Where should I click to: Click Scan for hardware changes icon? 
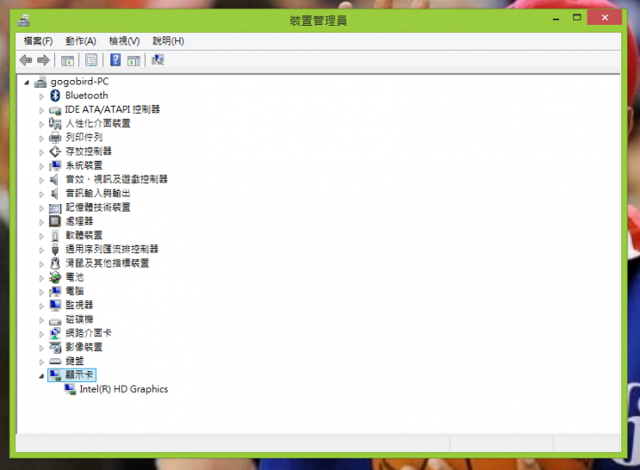point(157,60)
